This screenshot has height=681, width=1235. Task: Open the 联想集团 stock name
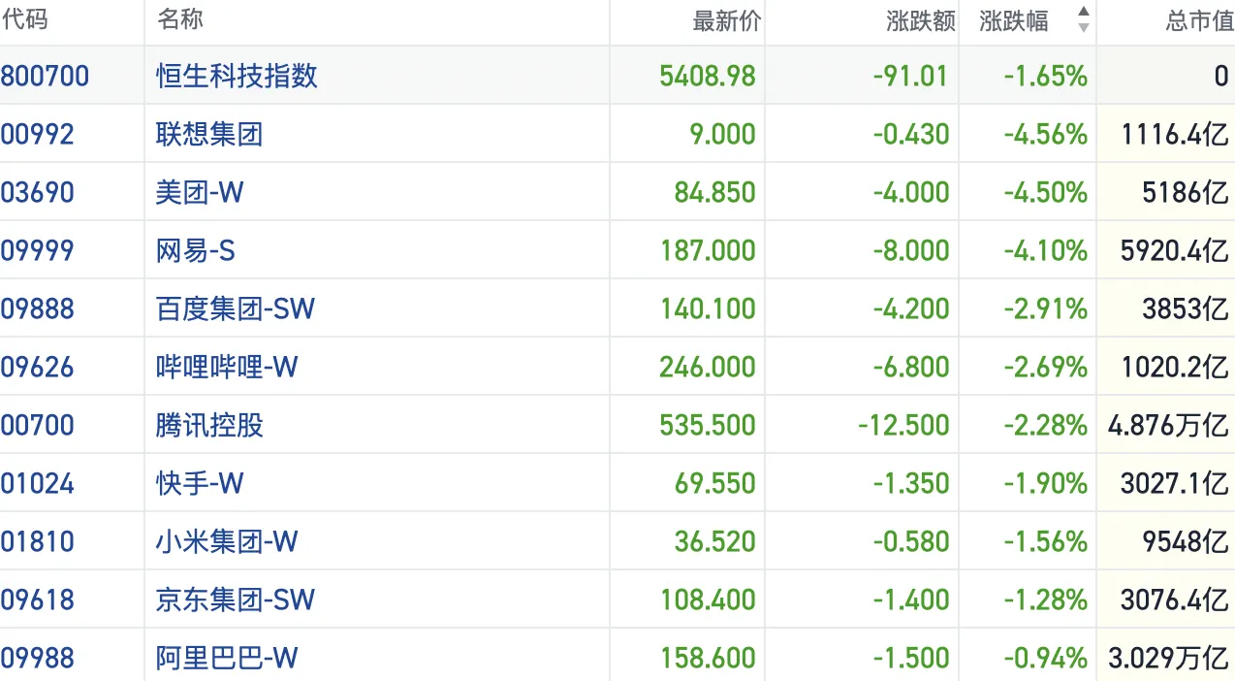point(209,134)
